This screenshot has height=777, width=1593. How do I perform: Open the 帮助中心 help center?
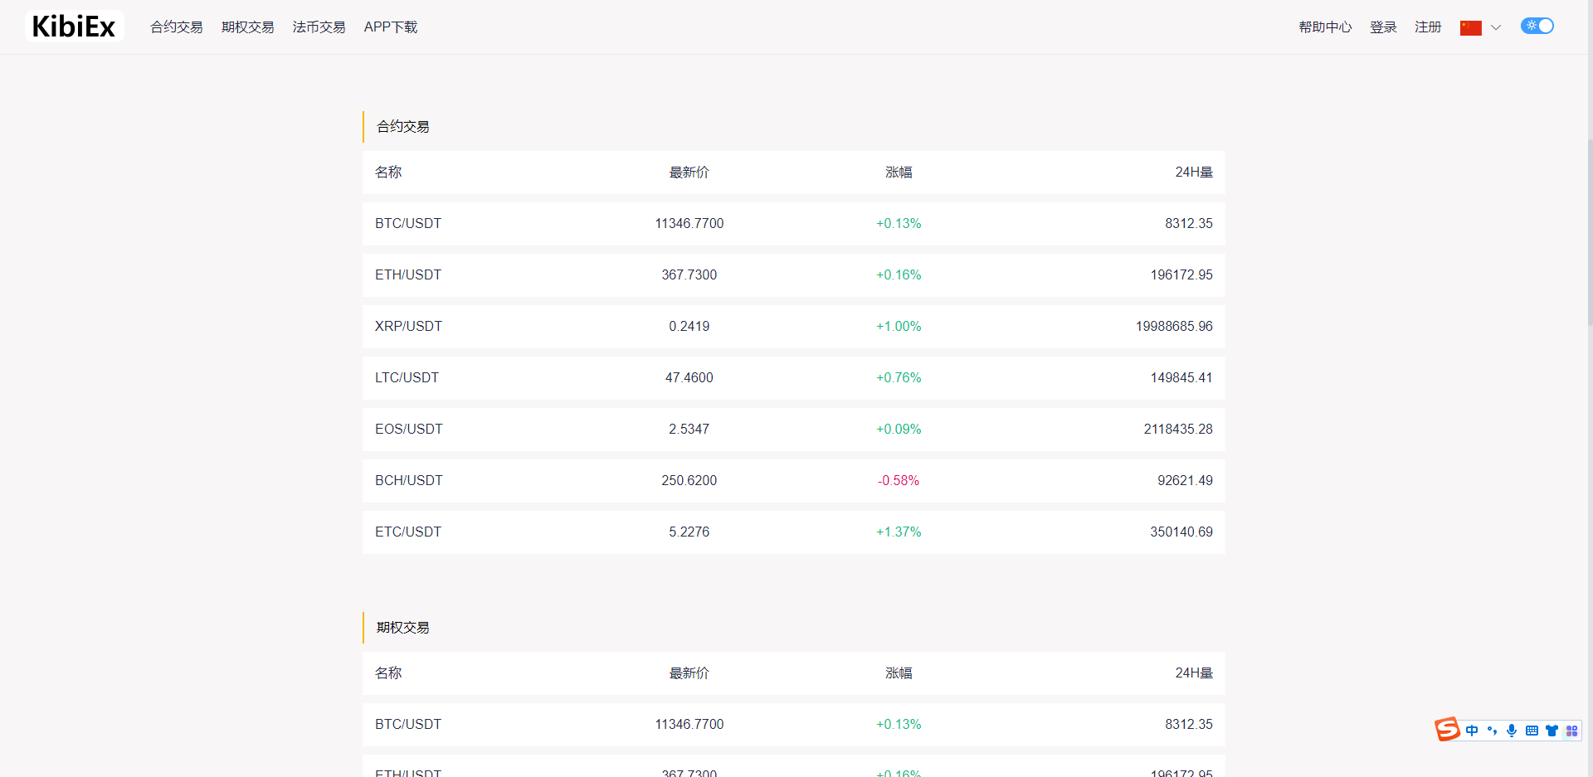click(1324, 27)
